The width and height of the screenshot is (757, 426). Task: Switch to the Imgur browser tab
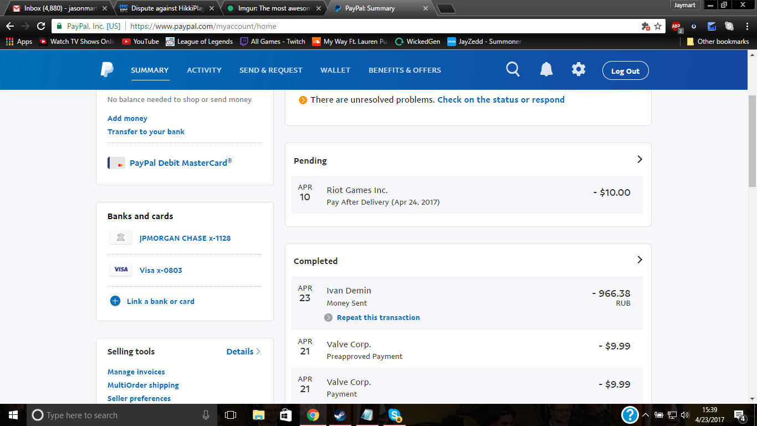tap(274, 8)
